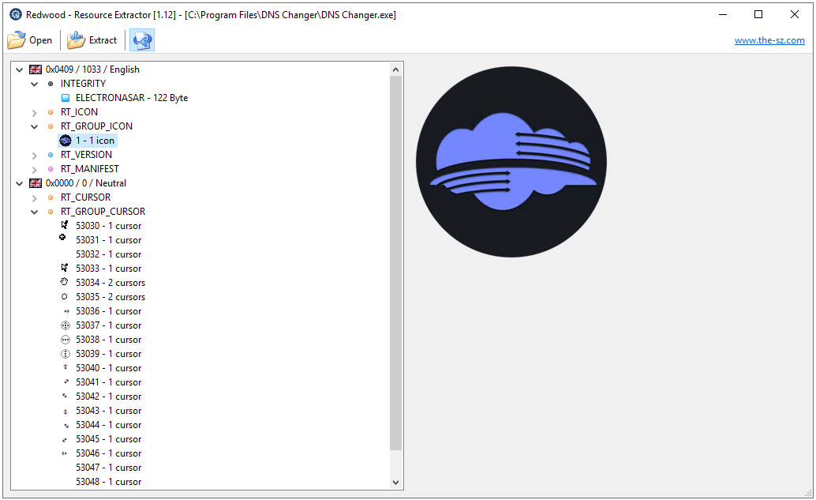Select the RT_CURSOR label
The image size is (816, 500).
[x=85, y=197]
